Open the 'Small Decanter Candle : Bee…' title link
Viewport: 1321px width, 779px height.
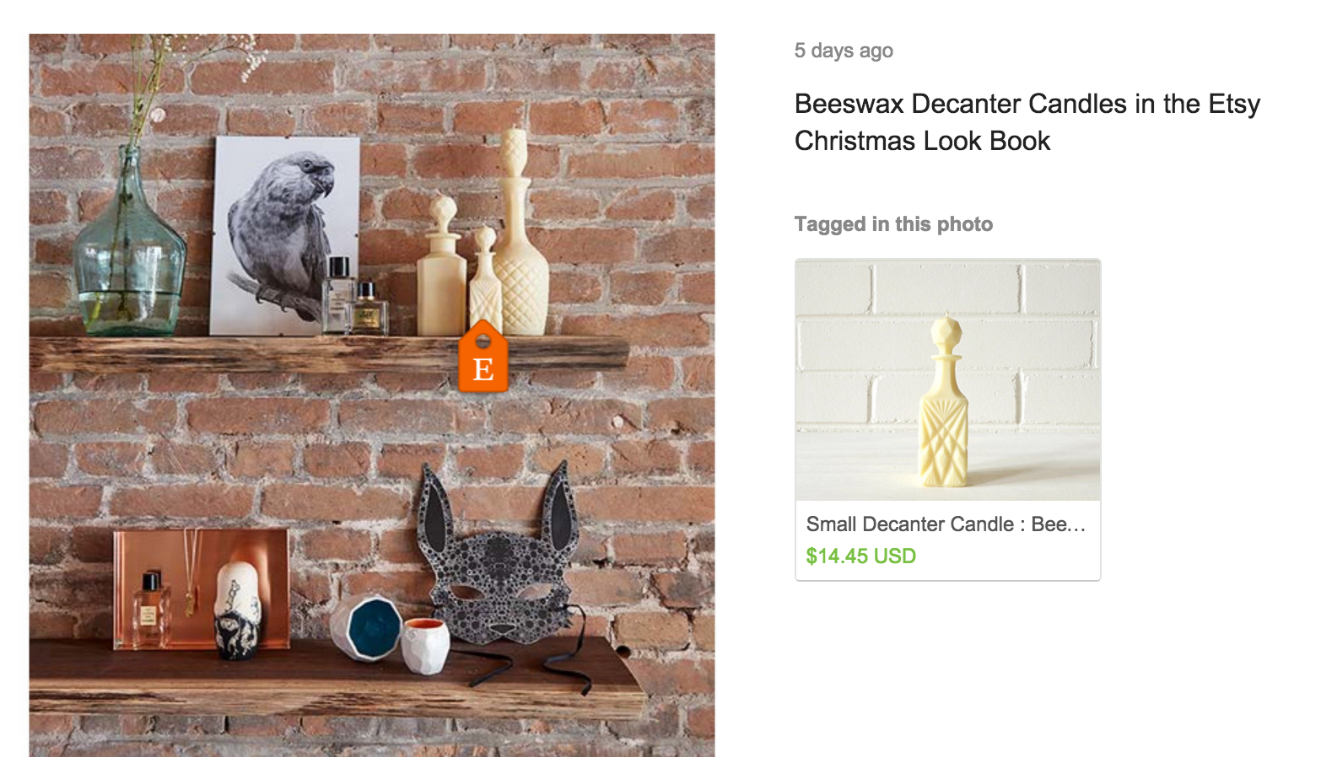(946, 524)
